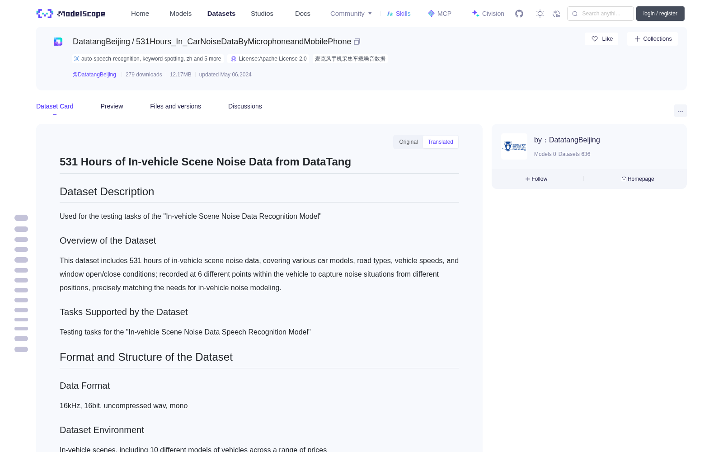Click the 'Dataset Environment' heading

(102, 430)
